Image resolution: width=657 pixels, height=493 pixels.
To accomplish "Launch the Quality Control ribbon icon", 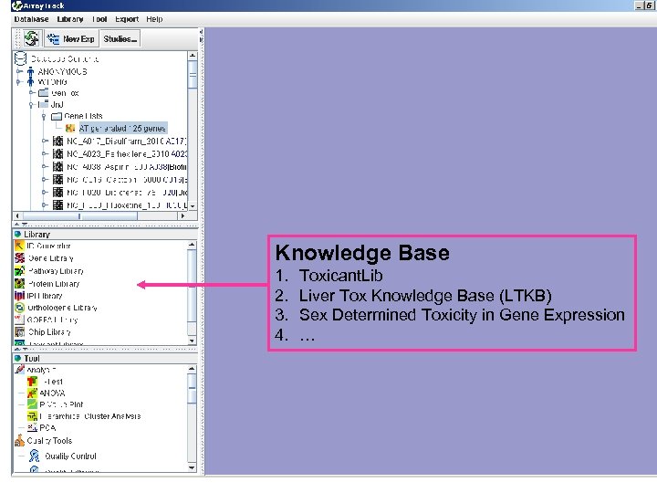I will [35, 456].
